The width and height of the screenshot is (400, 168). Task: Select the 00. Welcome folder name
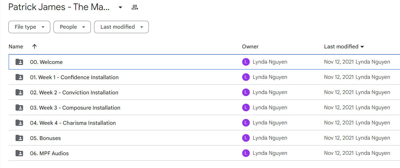coord(46,62)
